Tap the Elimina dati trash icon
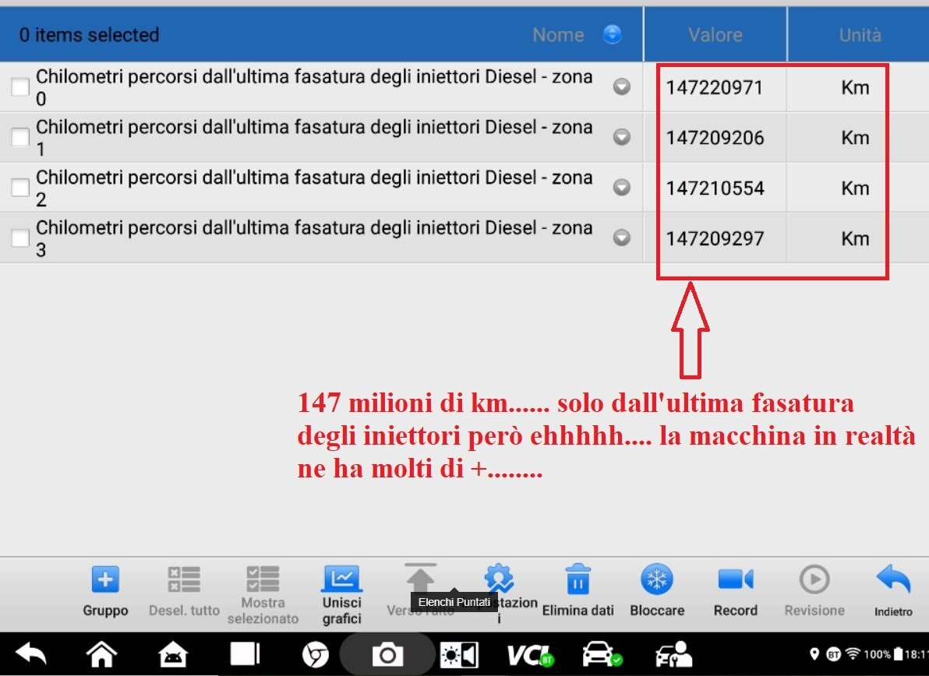This screenshot has width=929, height=676. (x=578, y=580)
